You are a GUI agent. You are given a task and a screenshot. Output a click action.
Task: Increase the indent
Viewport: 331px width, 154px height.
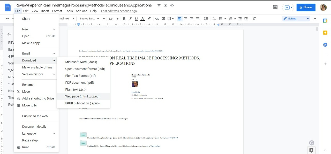(x=246, y=19)
